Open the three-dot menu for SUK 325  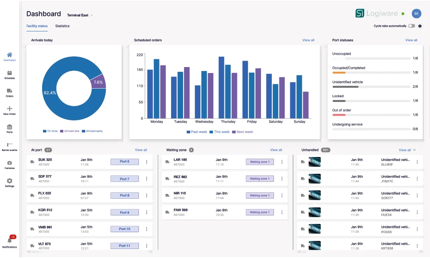click(147, 162)
